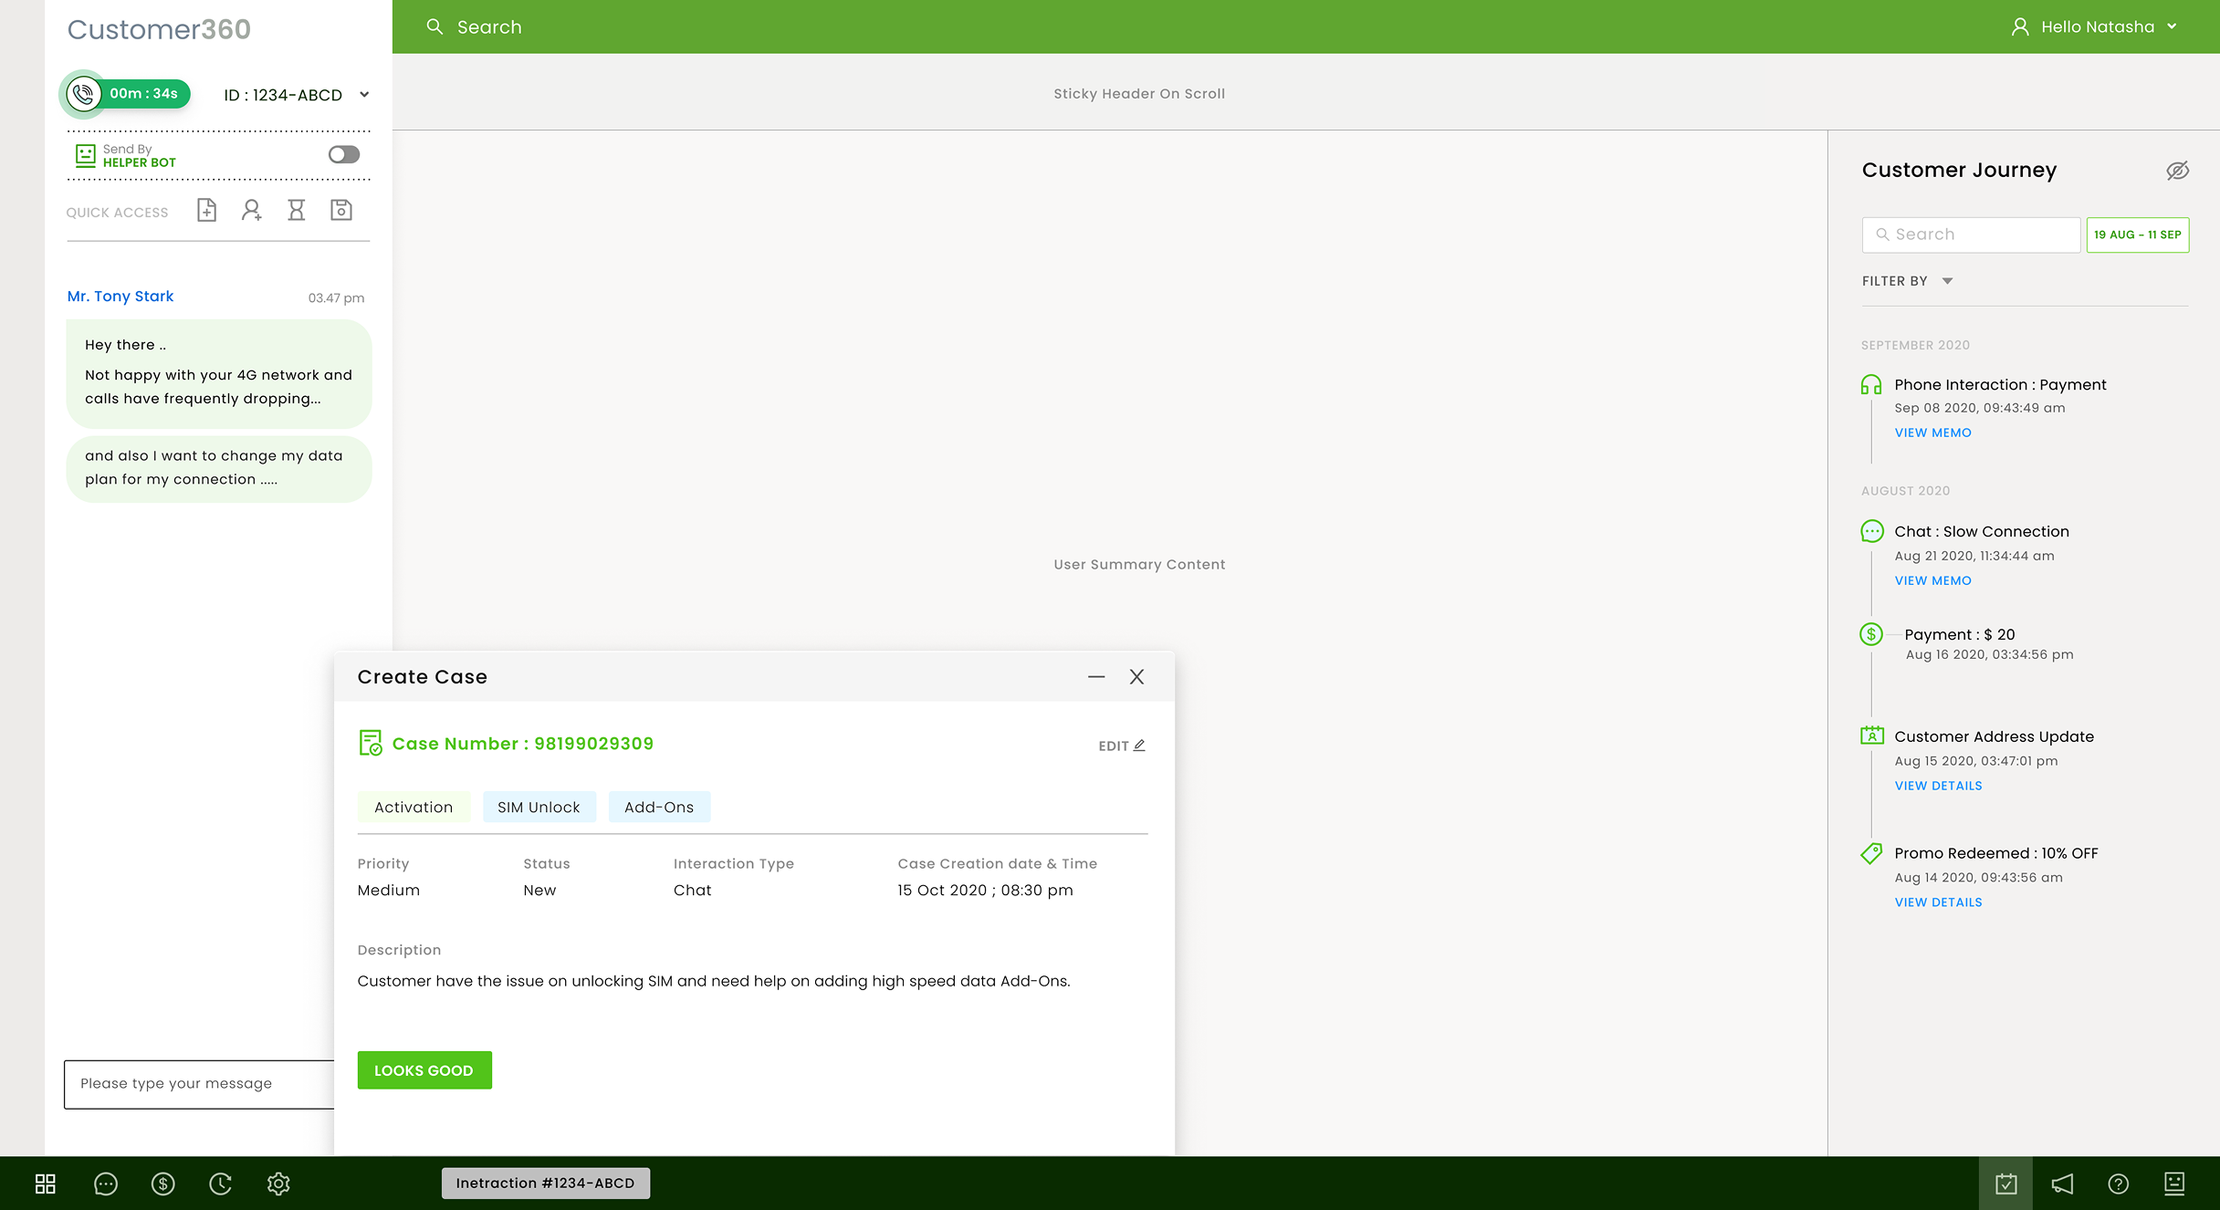Select the SIM Unlock tag

pos(539,807)
